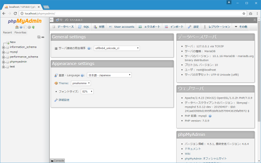Viewport: 261px width, 163px height.
Task: Click the help icon beside collation label
Action: pyautogui.click(x=89, y=48)
